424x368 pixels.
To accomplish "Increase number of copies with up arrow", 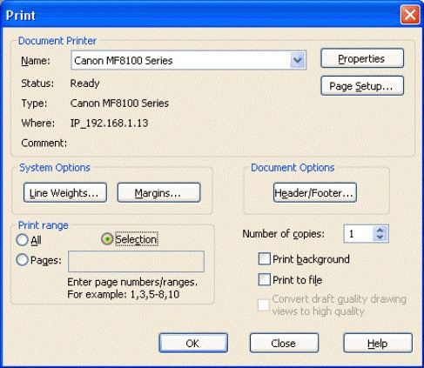I will click(380, 231).
